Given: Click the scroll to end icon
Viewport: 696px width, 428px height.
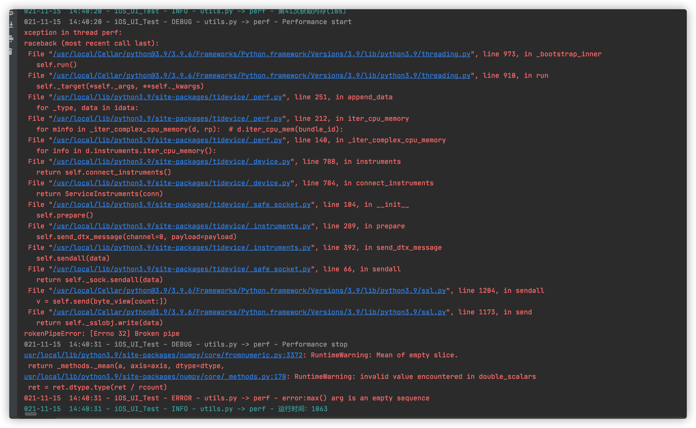Looking at the screenshot, I should 11,25.
